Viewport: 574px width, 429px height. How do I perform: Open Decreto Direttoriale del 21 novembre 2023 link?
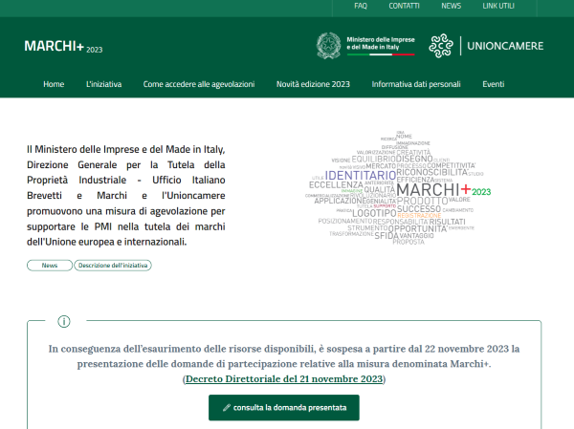284,379
